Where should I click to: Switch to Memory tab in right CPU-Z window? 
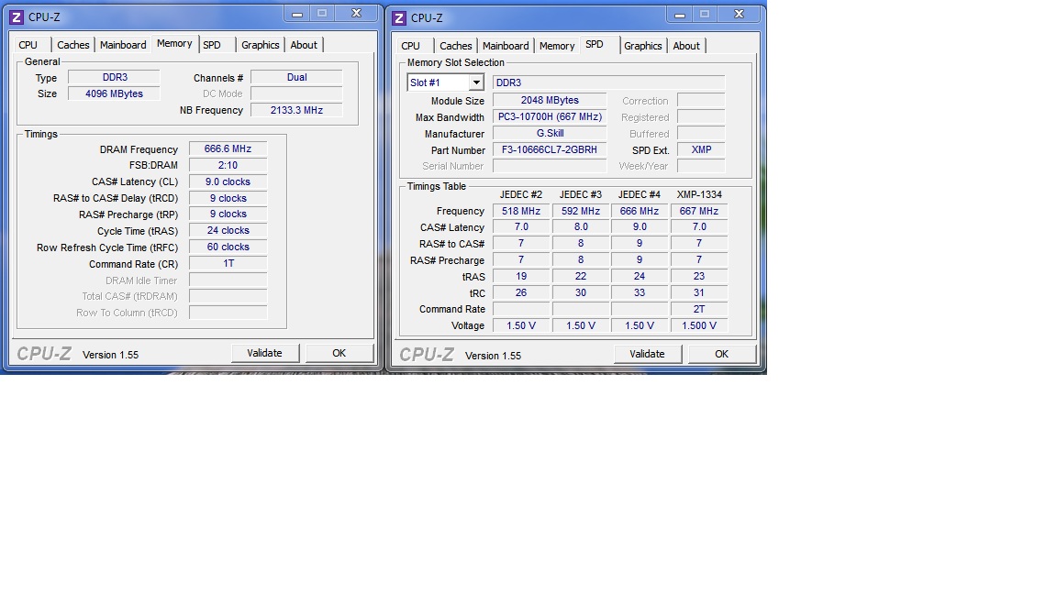coord(557,46)
